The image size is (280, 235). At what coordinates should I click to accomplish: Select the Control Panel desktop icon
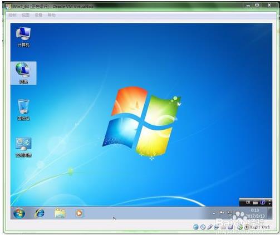tap(23, 148)
